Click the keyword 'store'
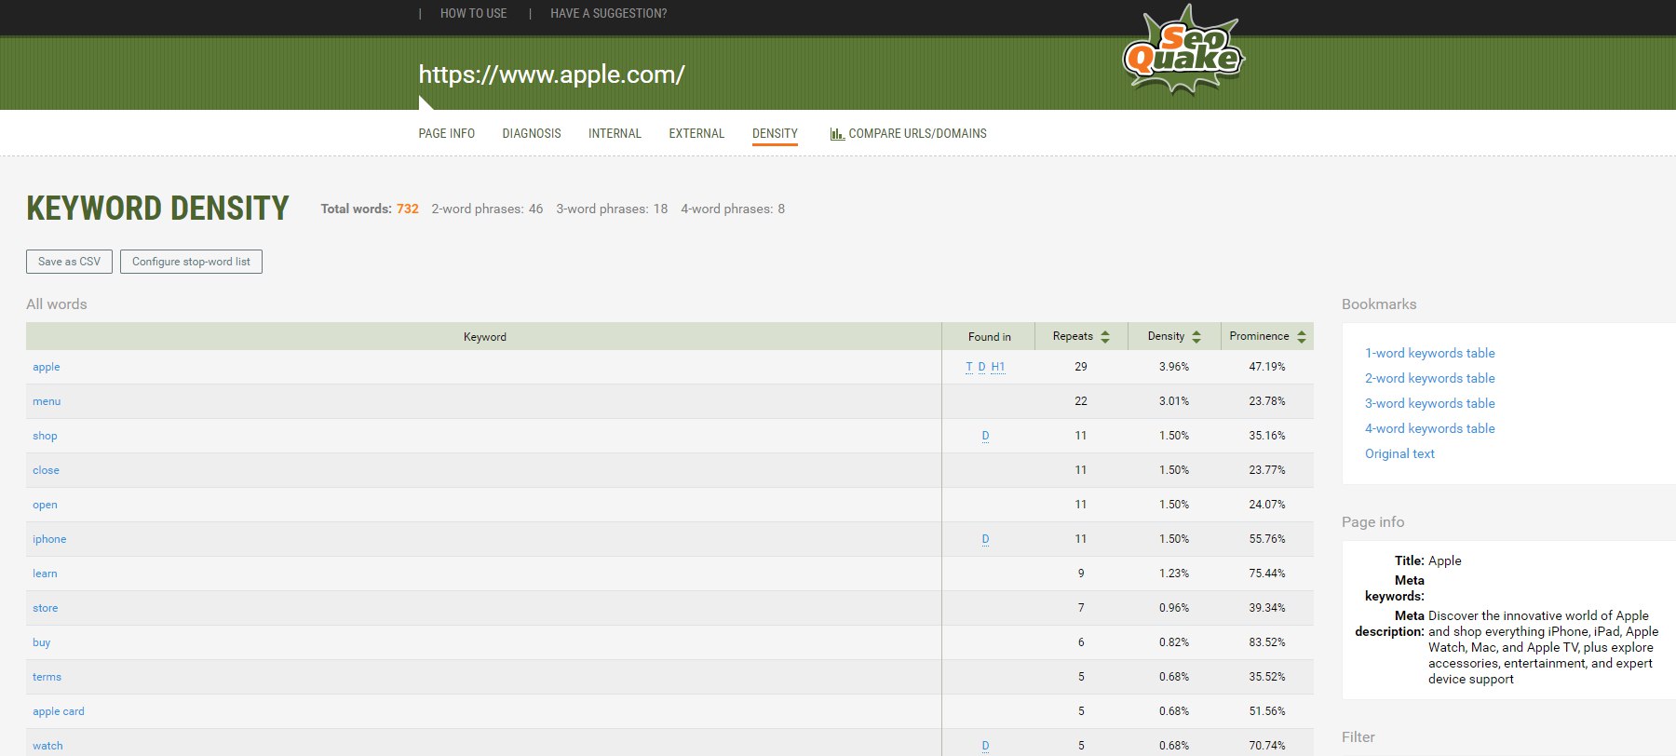 point(45,608)
